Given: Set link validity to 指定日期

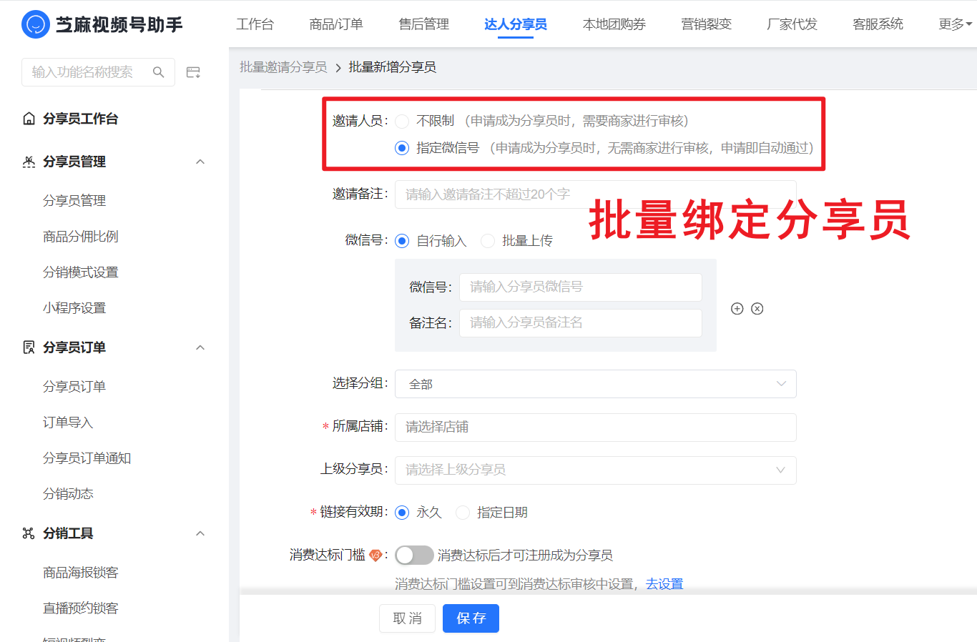Looking at the screenshot, I should coord(463,513).
